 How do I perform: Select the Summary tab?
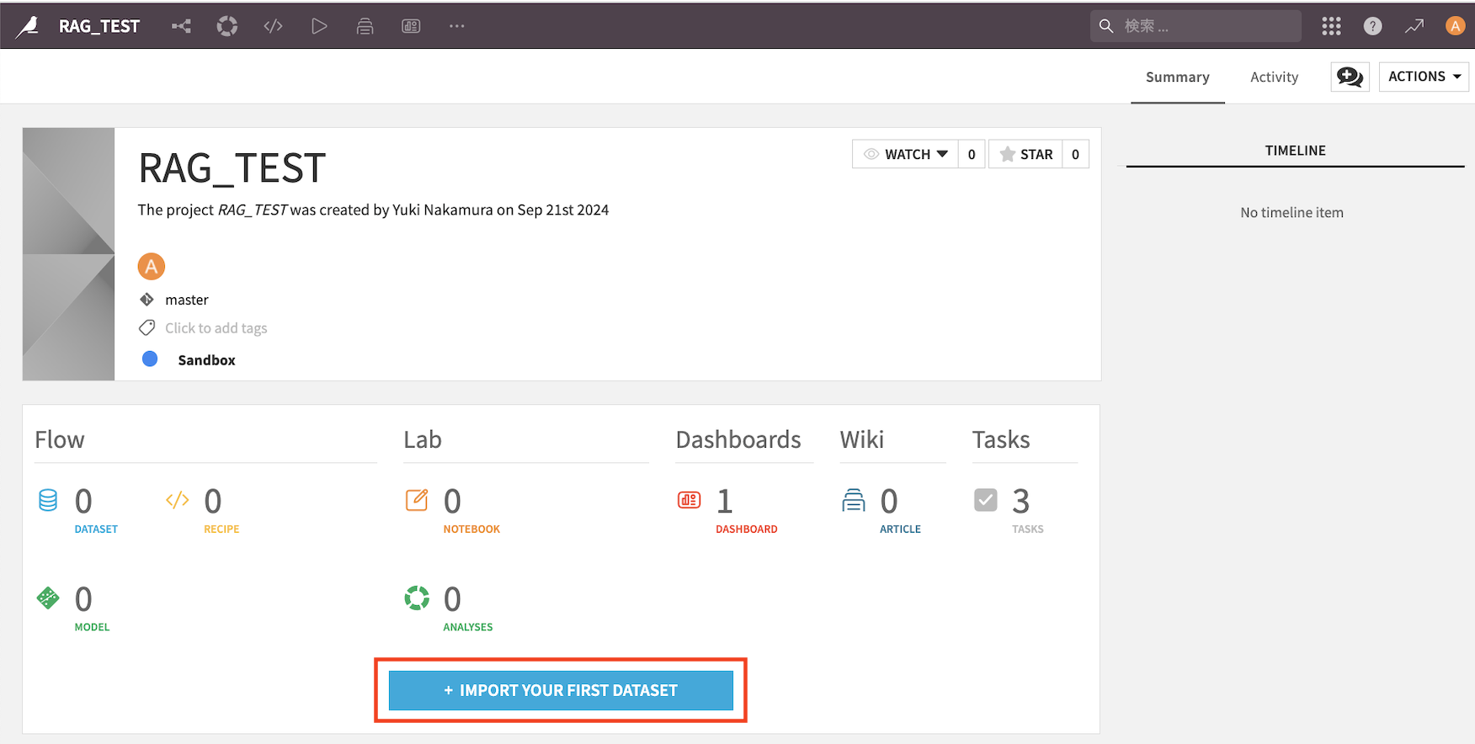1177,77
